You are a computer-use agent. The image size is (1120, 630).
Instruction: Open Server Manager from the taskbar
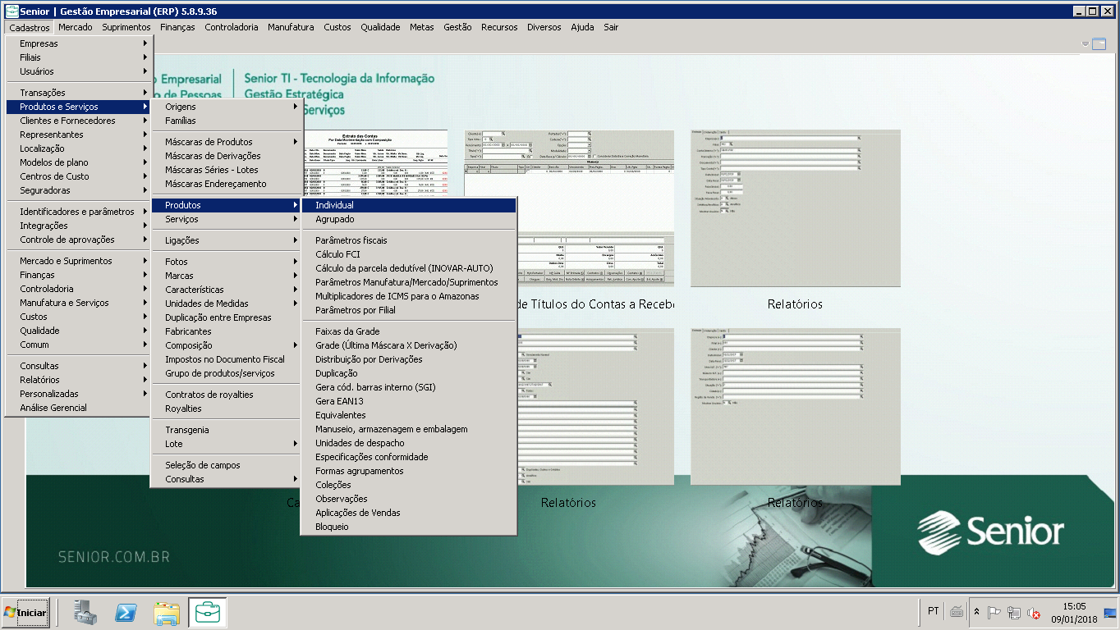click(85, 613)
